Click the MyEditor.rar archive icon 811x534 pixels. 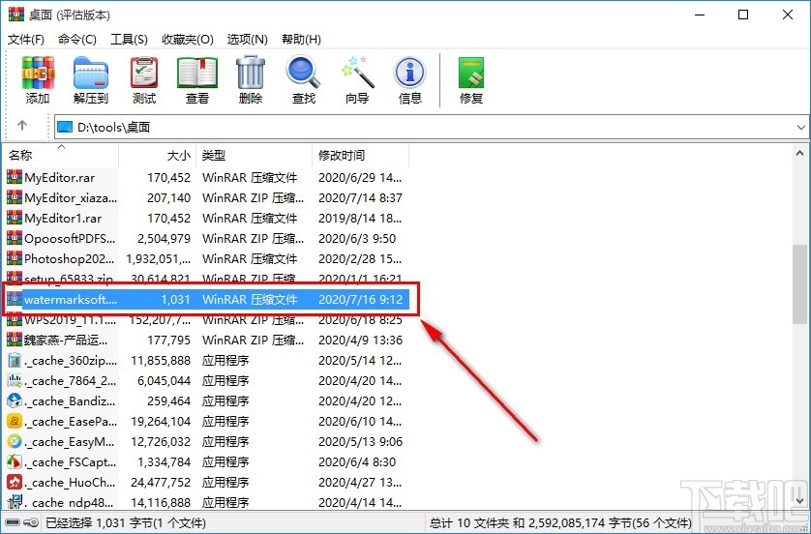click(15, 177)
